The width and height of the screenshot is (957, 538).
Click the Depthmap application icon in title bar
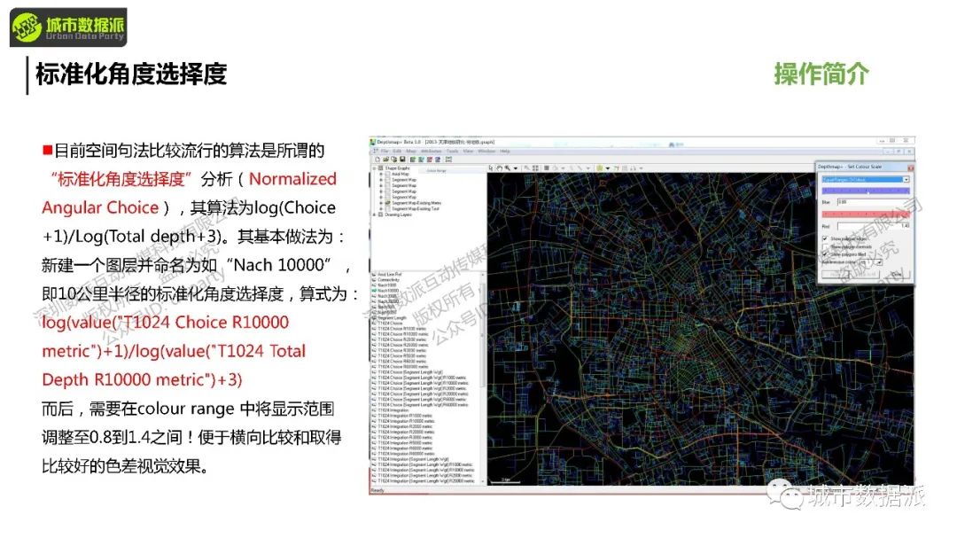tap(372, 142)
